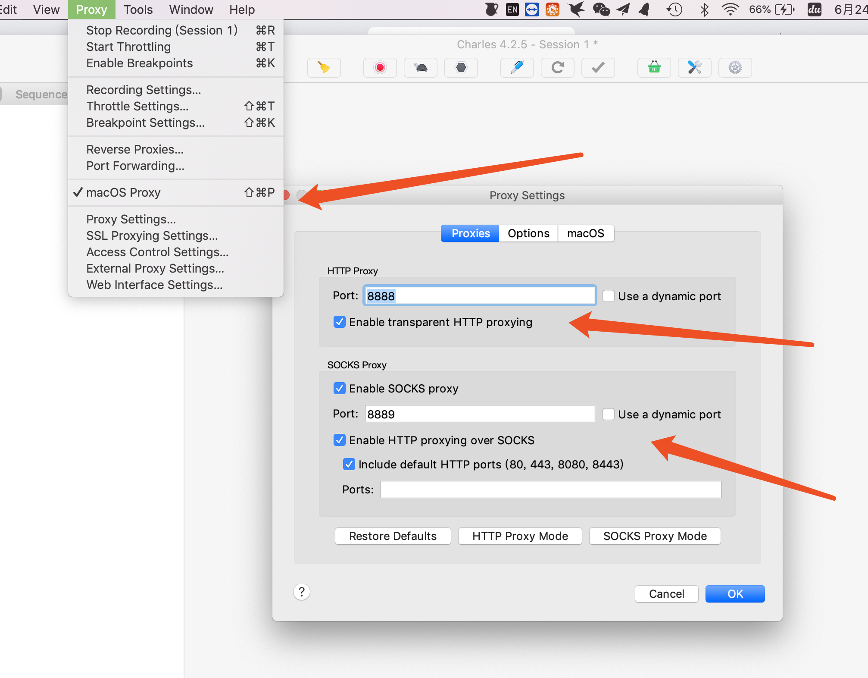Screen dimensions: 868x678
Task: Open Recording Settings... menu item
Action: coord(176,90)
